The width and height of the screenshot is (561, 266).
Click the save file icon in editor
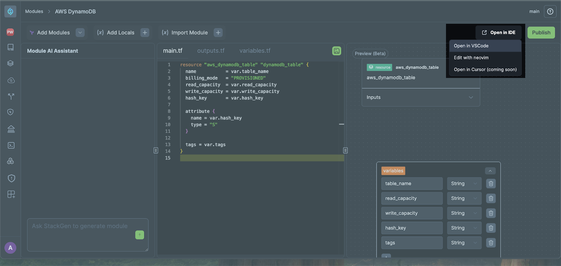337,51
